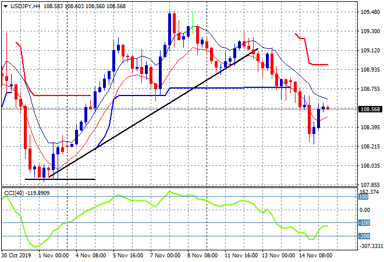
Task: Click the 108.215 price axis label
Action: tap(370, 147)
